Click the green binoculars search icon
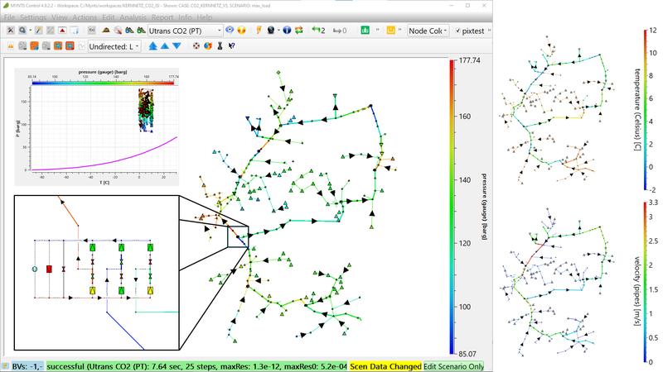Viewport: 663px width, 372px height. point(141,31)
